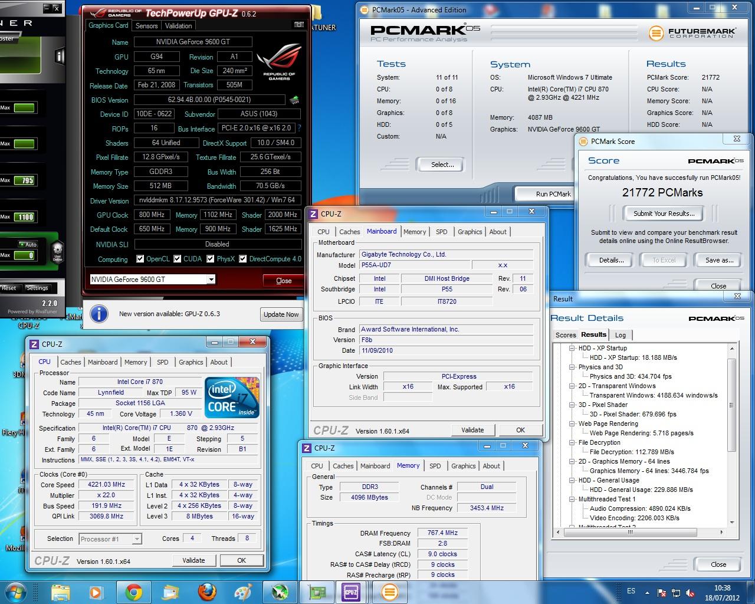Click the Bus Interface question mark icon
Screen dimensions: 755x604
click(x=299, y=128)
